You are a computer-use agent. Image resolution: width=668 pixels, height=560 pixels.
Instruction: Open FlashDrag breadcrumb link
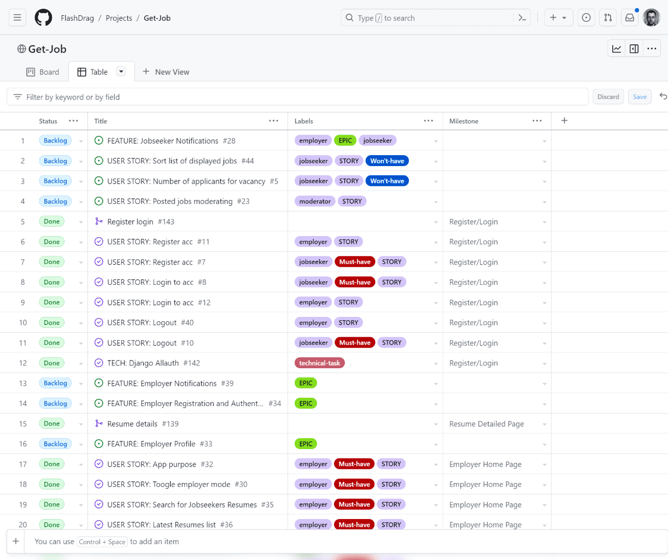(78, 18)
